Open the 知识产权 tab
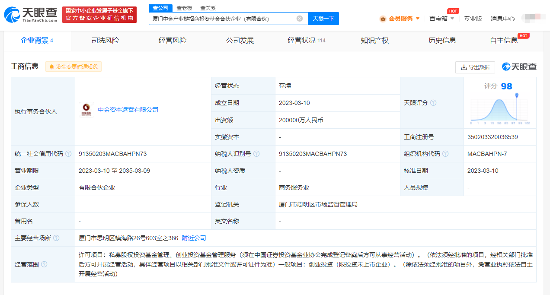Viewport: 550px width, 295px height. coord(375,41)
